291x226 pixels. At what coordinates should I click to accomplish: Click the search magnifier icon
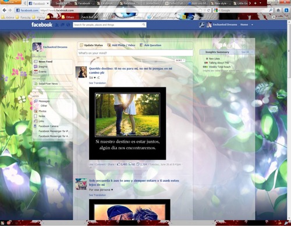(144, 24)
